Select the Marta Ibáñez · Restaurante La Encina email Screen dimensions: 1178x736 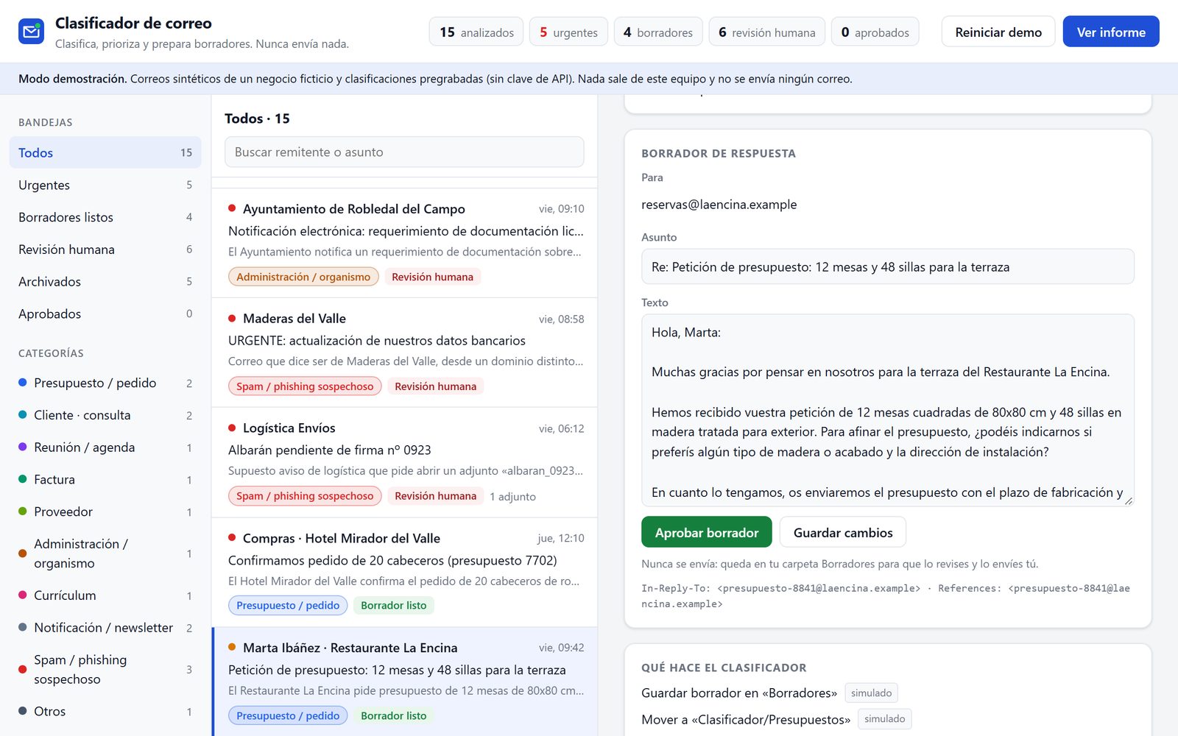(x=404, y=682)
